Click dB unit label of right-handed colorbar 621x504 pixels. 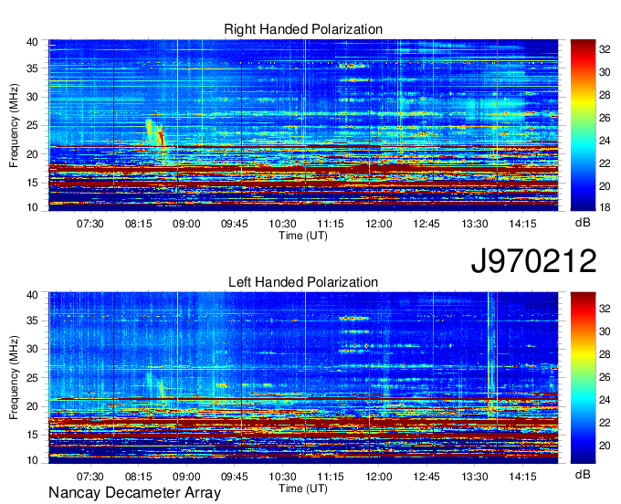coord(583,223)
